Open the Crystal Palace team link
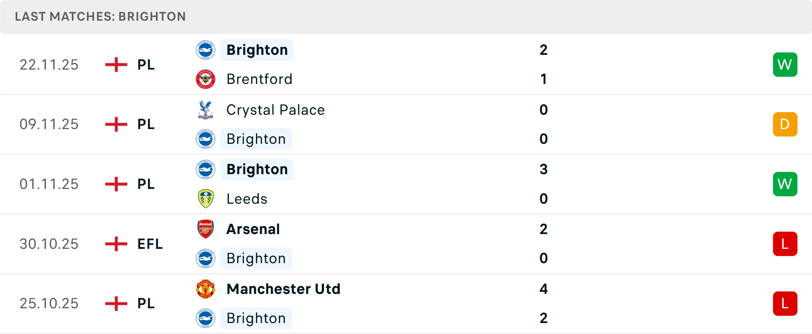 tap(275, 110)
